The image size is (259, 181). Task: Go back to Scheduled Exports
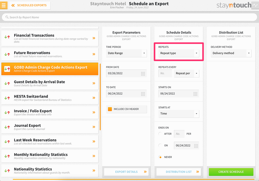click(x=30, y=5)
